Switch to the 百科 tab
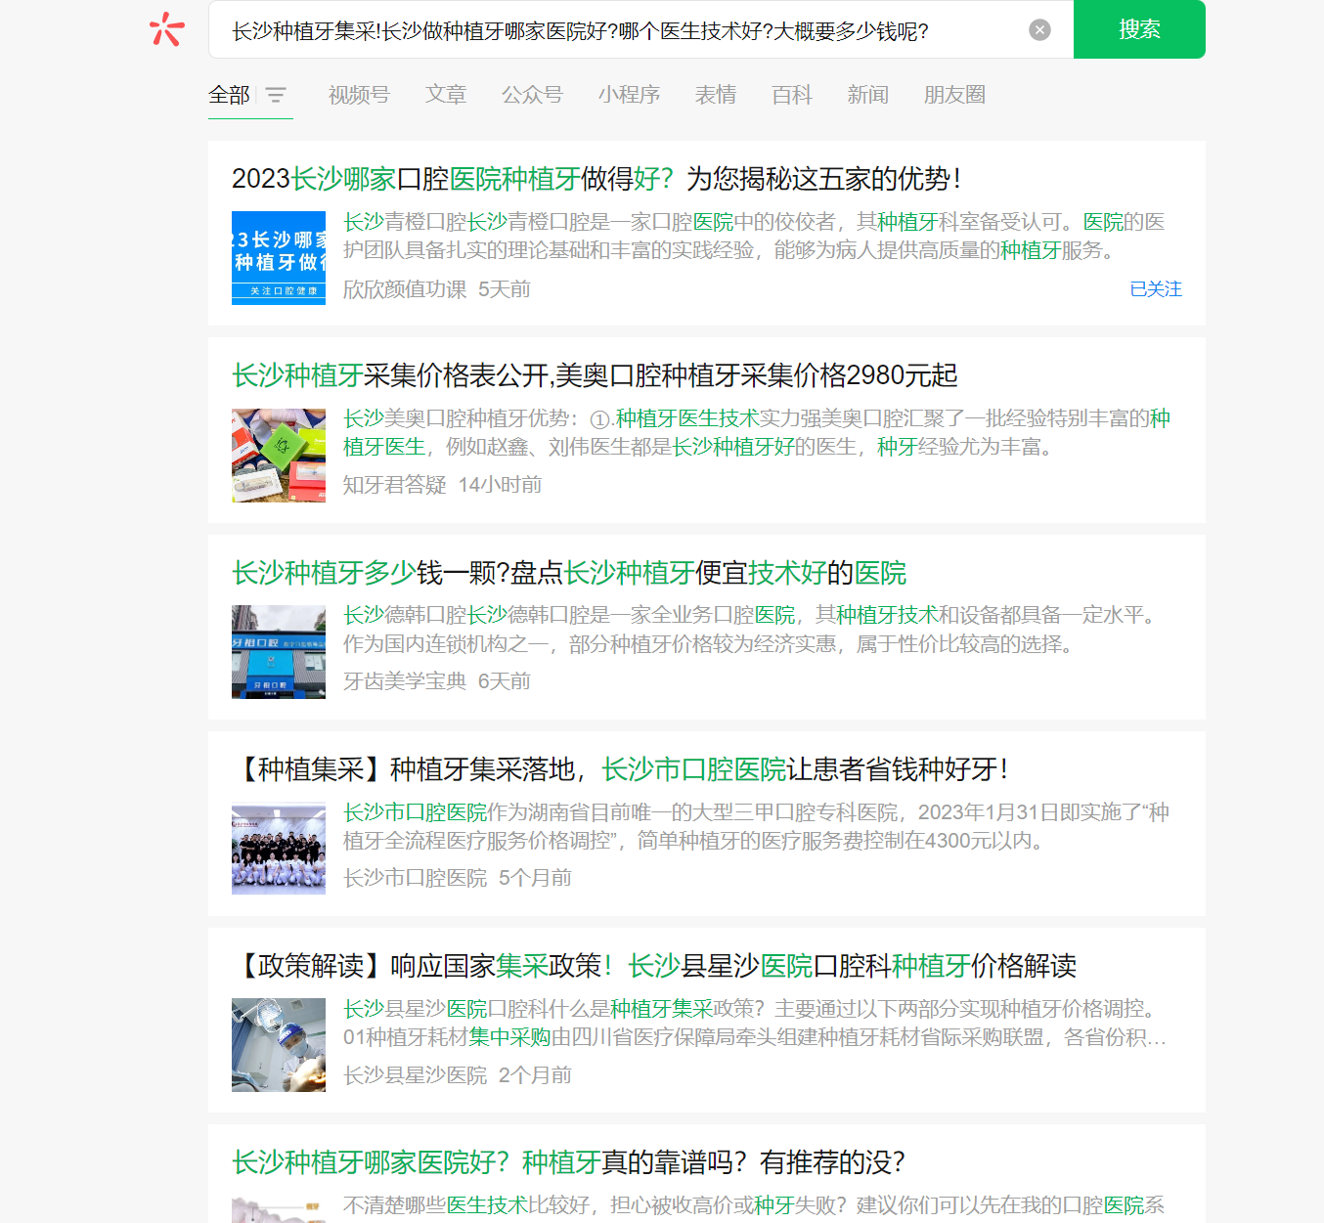This screenshot has width=1324, height=1223. [792, 95]
